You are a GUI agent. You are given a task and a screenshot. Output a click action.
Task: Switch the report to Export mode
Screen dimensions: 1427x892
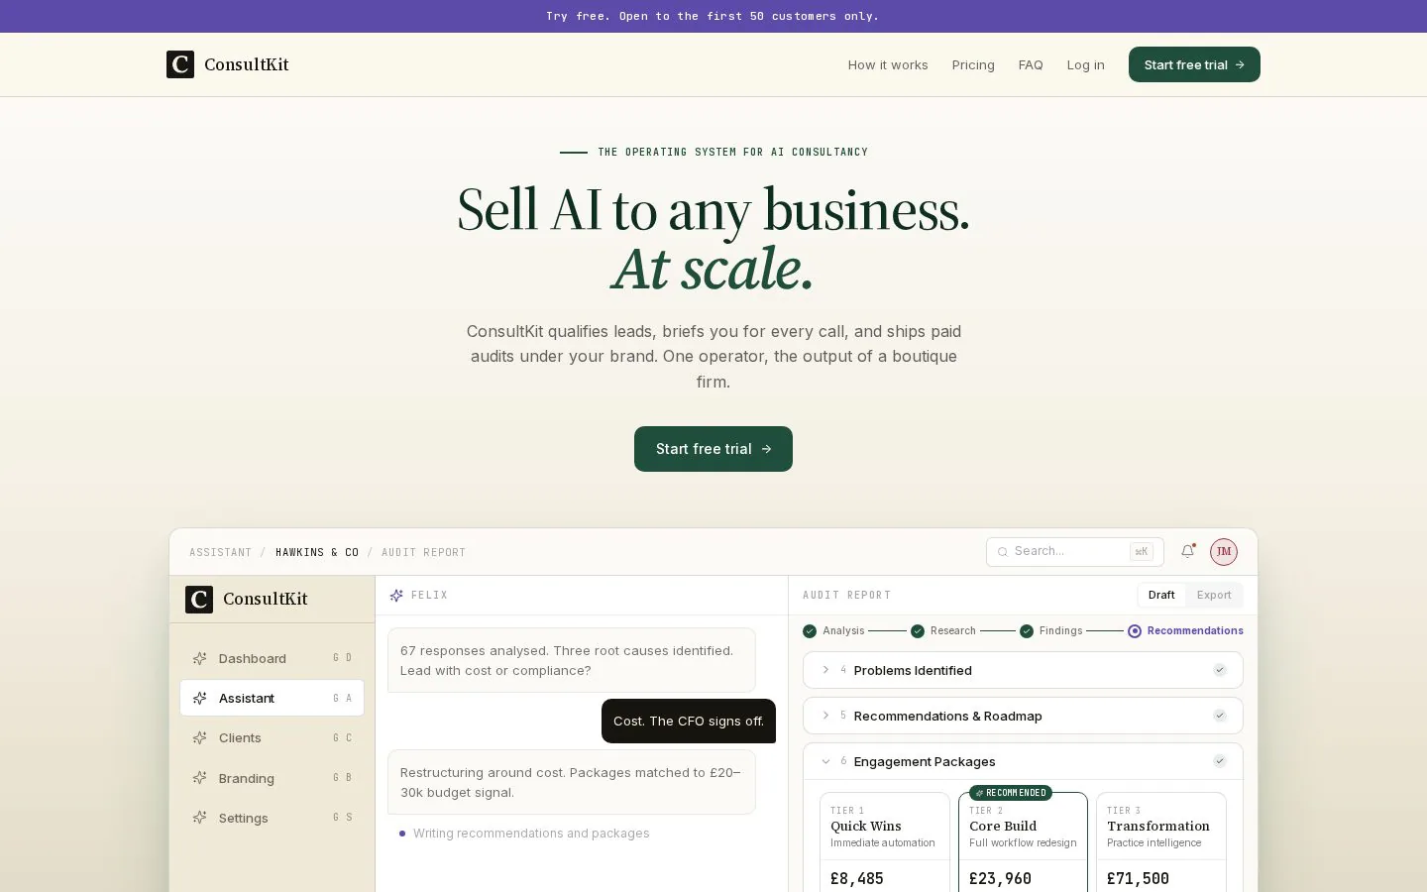click(x=1214, y=595)
